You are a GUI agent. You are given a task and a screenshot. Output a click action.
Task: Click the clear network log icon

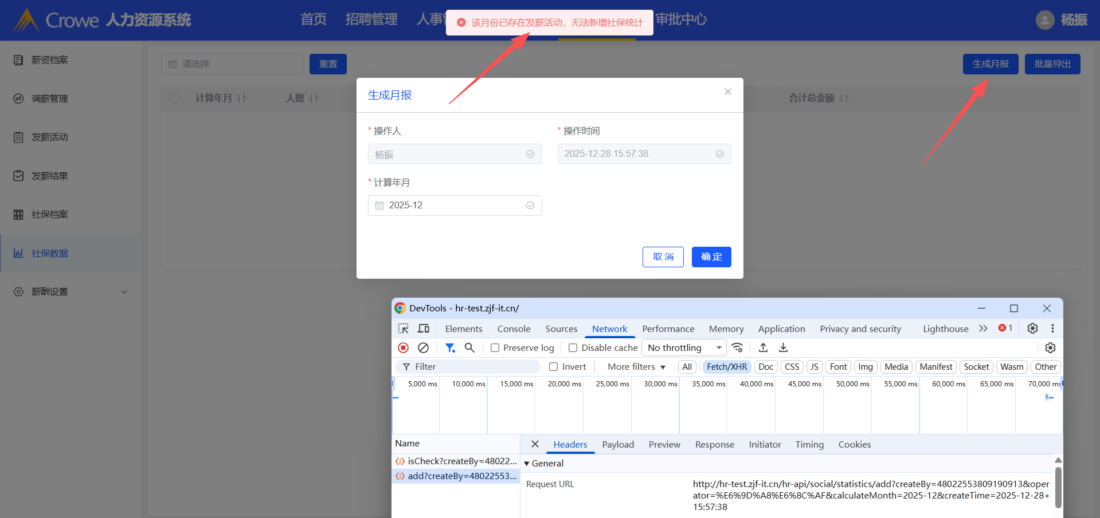[424, 347]
